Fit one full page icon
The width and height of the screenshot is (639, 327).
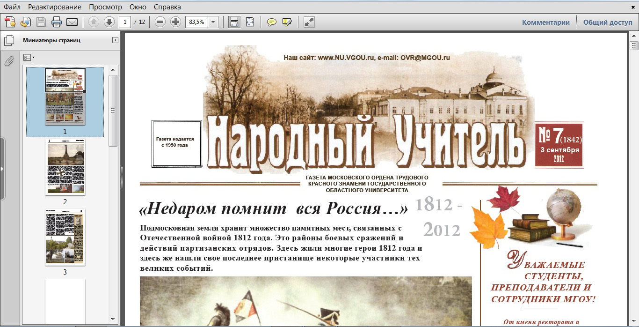click(250, 22)
